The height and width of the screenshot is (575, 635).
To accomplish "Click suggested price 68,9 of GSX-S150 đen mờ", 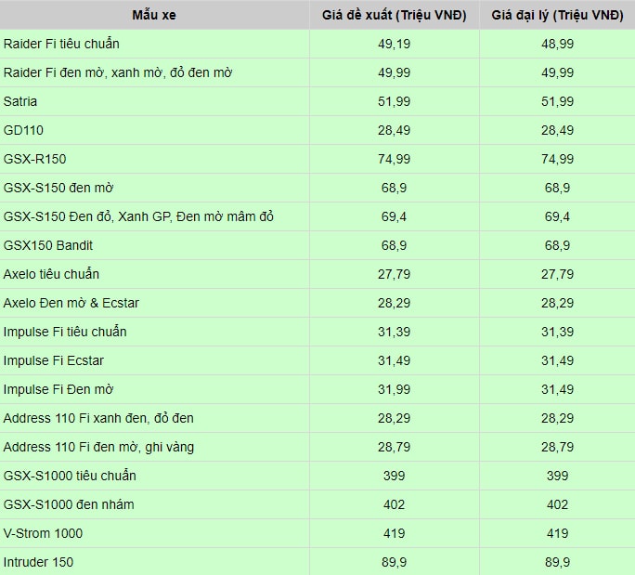I will pyautogui.click(x=394, y=188).
